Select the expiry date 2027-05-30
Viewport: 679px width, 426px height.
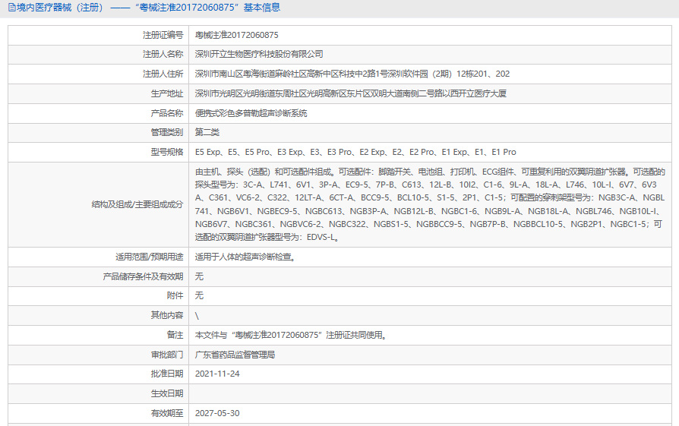217,413
